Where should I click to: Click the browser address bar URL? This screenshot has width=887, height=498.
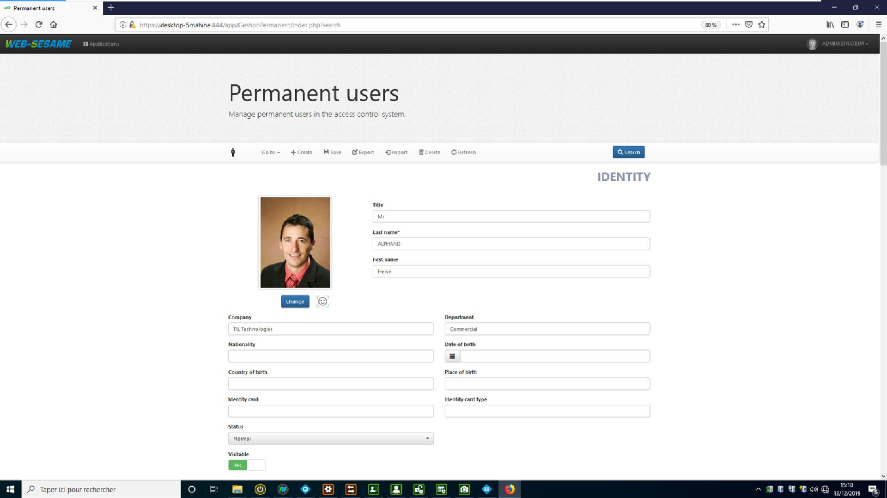point(240,25)
